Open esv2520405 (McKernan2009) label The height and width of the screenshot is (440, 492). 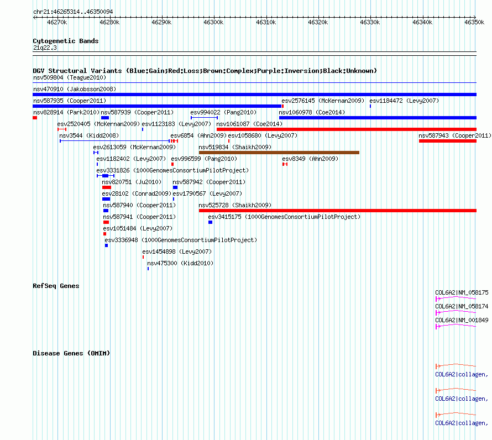pos(98,124)
